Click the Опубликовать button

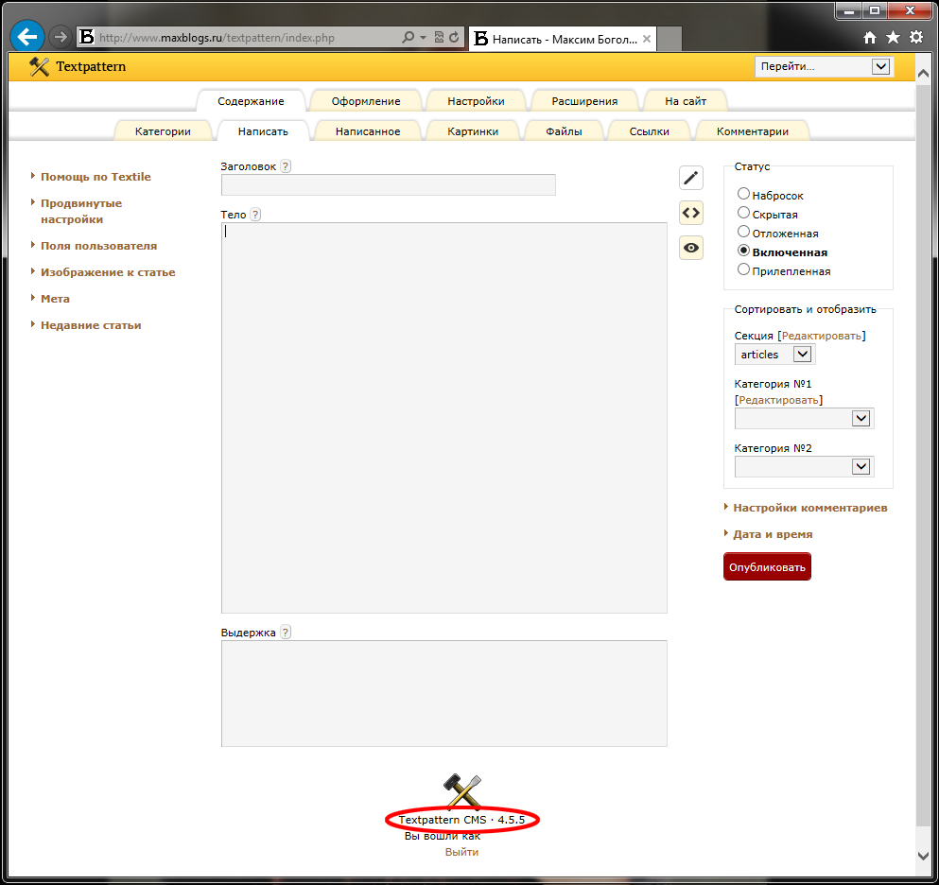point(767,566)
